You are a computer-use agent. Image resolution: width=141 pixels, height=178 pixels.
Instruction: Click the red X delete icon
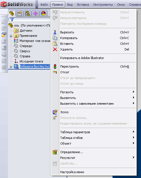(55, 49)
